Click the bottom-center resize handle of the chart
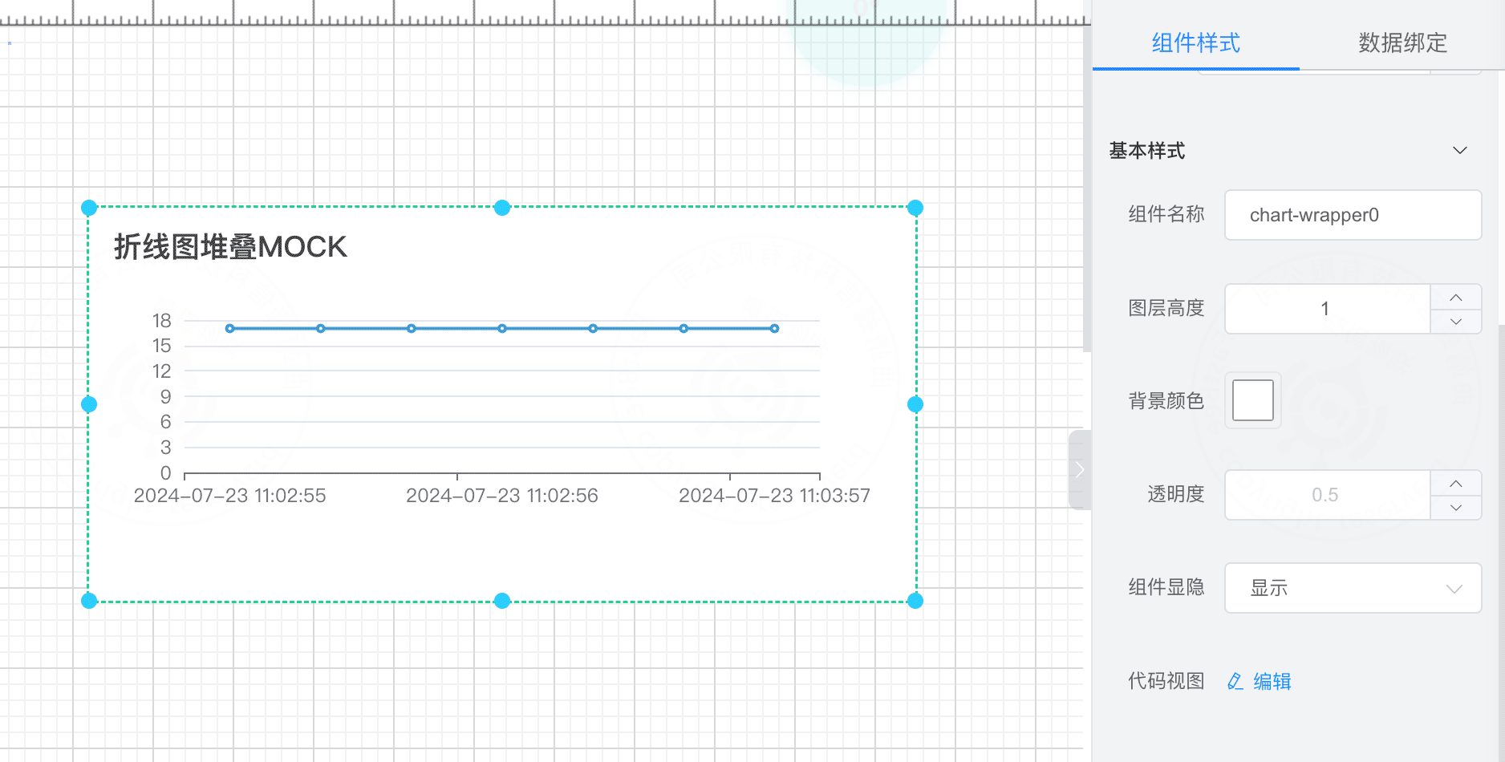The width and height of the screenshot is (1505, 762). point(502,601)
